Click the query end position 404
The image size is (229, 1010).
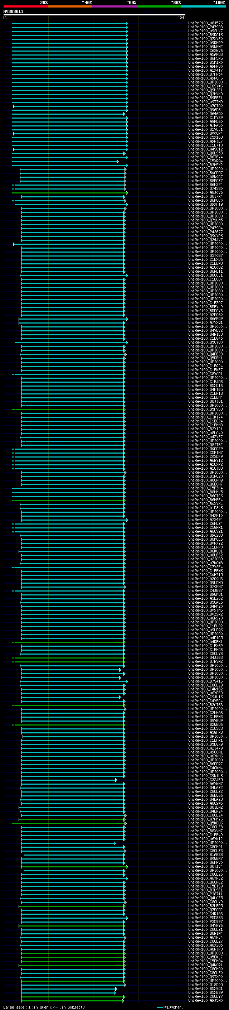(x=180, y=18)
